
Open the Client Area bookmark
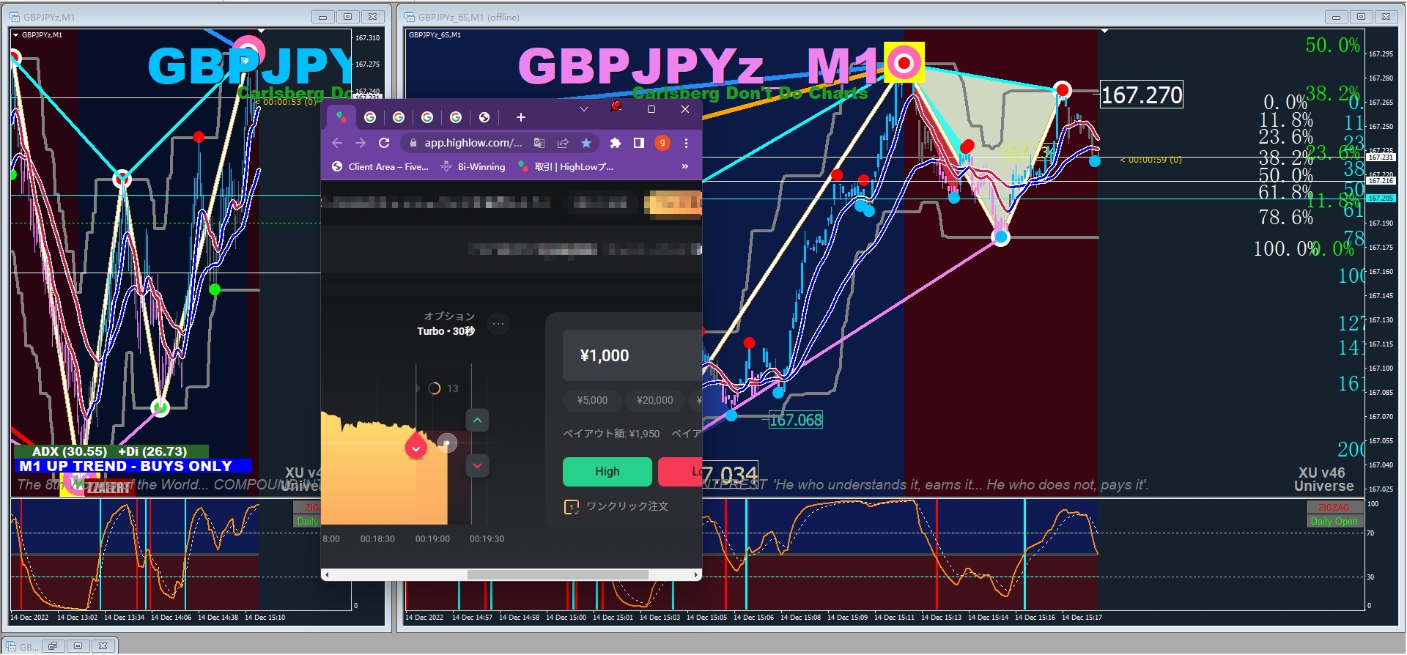(x=380, y=167)
